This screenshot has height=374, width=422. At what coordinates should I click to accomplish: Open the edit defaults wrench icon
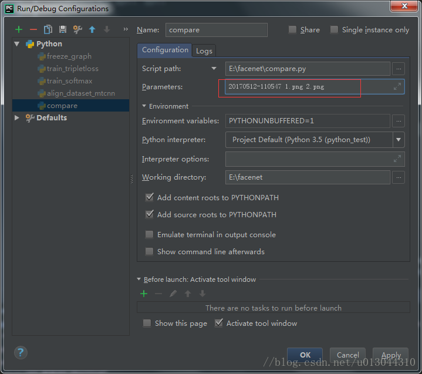[77, 29]
